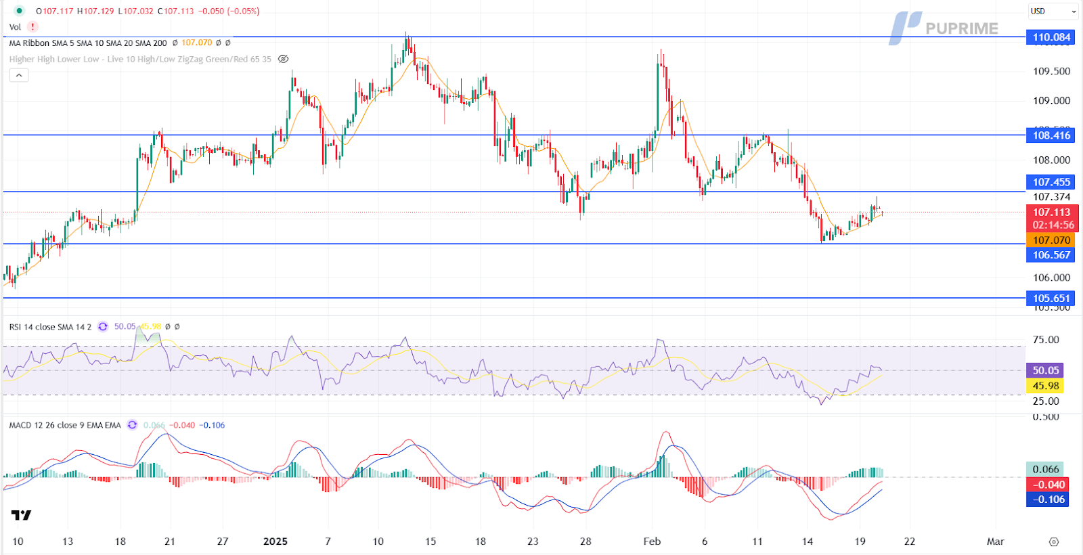Click the 19 date on time axis

(860, 541)
